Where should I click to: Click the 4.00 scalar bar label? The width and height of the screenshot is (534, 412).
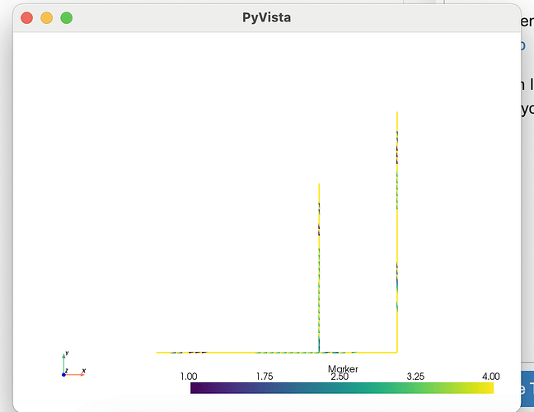pos(491,377)
